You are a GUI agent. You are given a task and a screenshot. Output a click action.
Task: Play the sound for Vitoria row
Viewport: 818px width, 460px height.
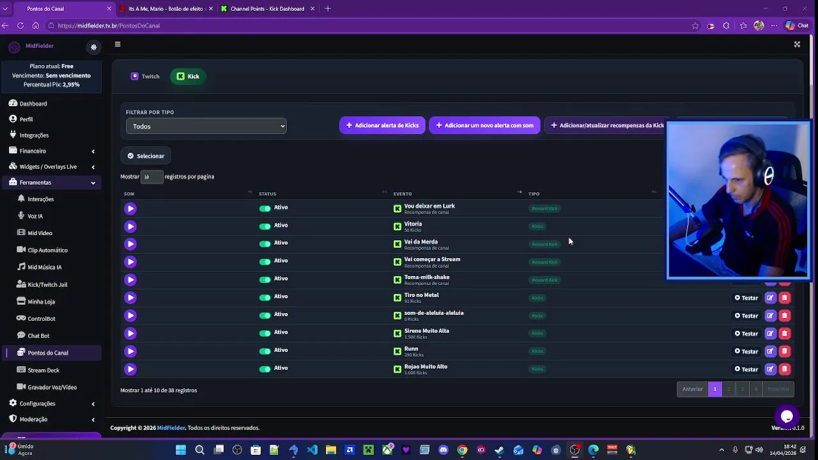(x=130, y=226)
